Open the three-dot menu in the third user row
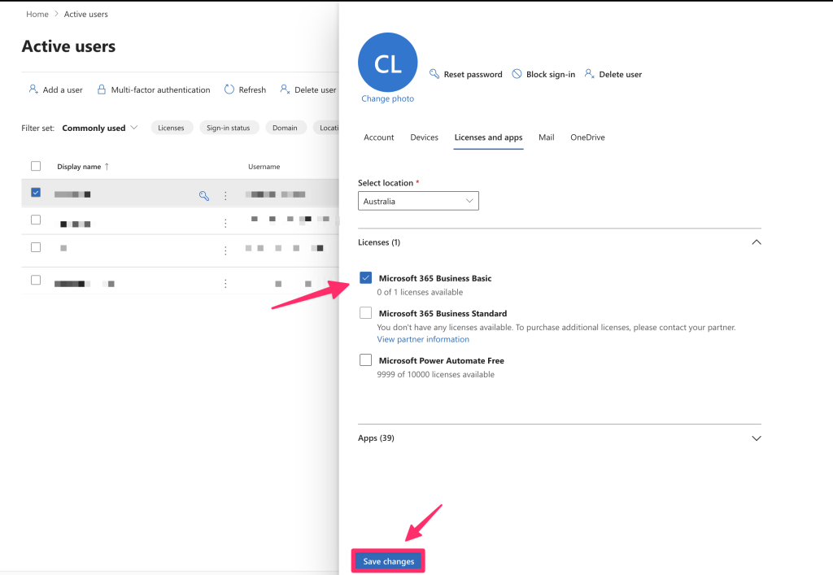Viewport: 833px width, 575px height. pyautogui.click(x=225, y=250)
